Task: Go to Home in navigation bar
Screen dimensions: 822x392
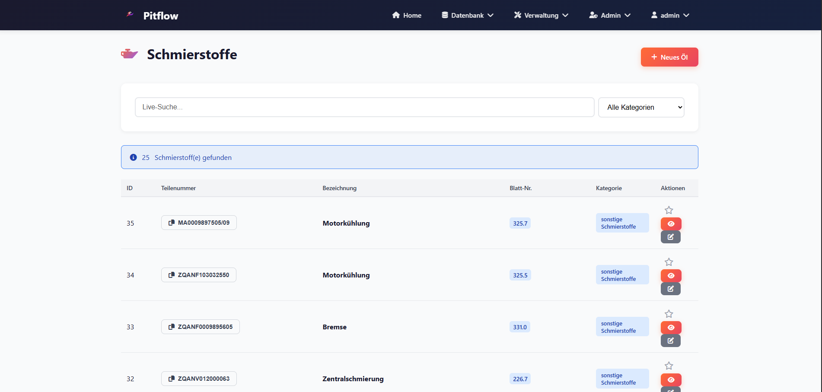Action: click(407, 15)
